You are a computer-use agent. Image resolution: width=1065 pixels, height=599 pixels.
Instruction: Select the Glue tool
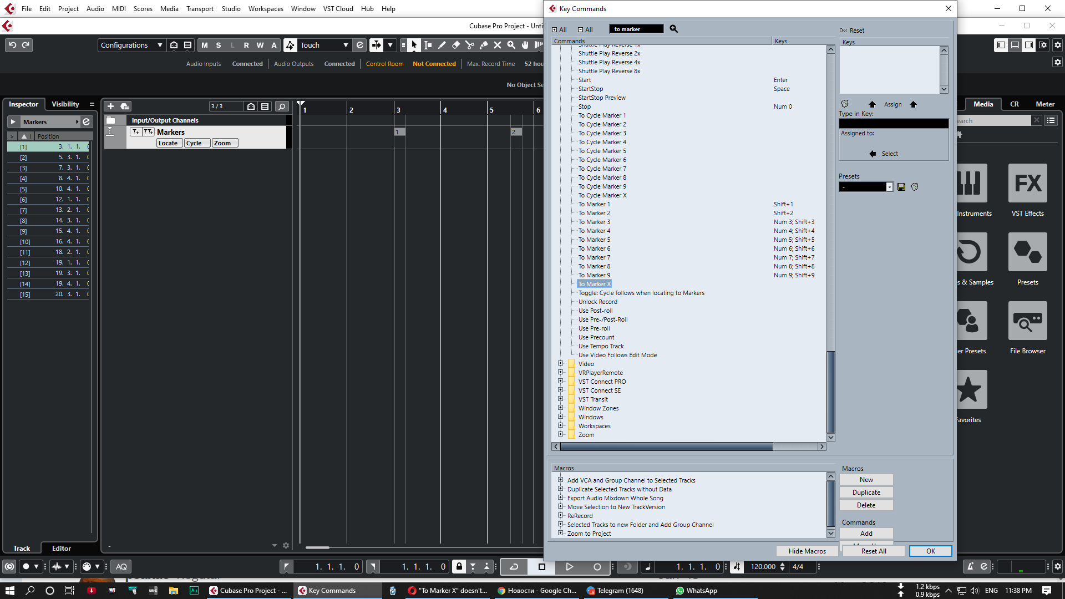(483, 45)
